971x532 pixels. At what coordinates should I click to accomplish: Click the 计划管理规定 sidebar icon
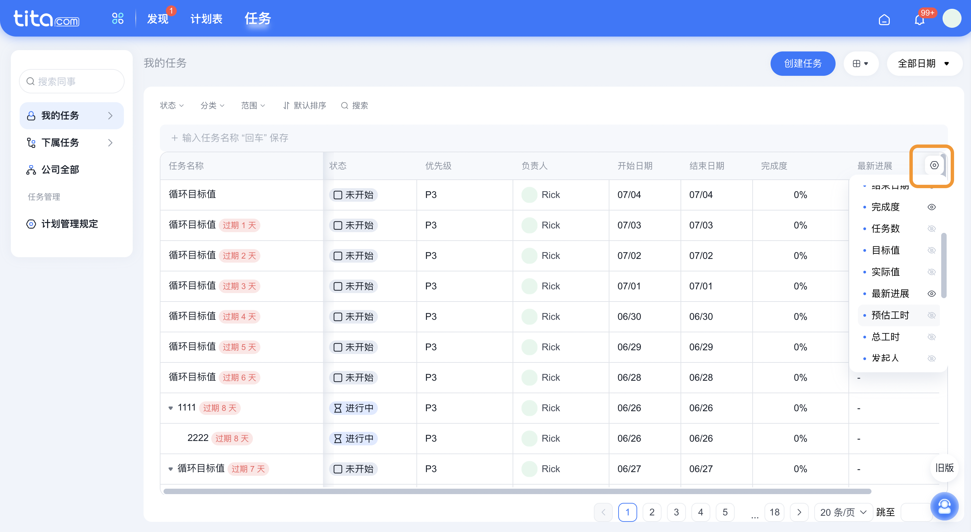tap(31, 224)
